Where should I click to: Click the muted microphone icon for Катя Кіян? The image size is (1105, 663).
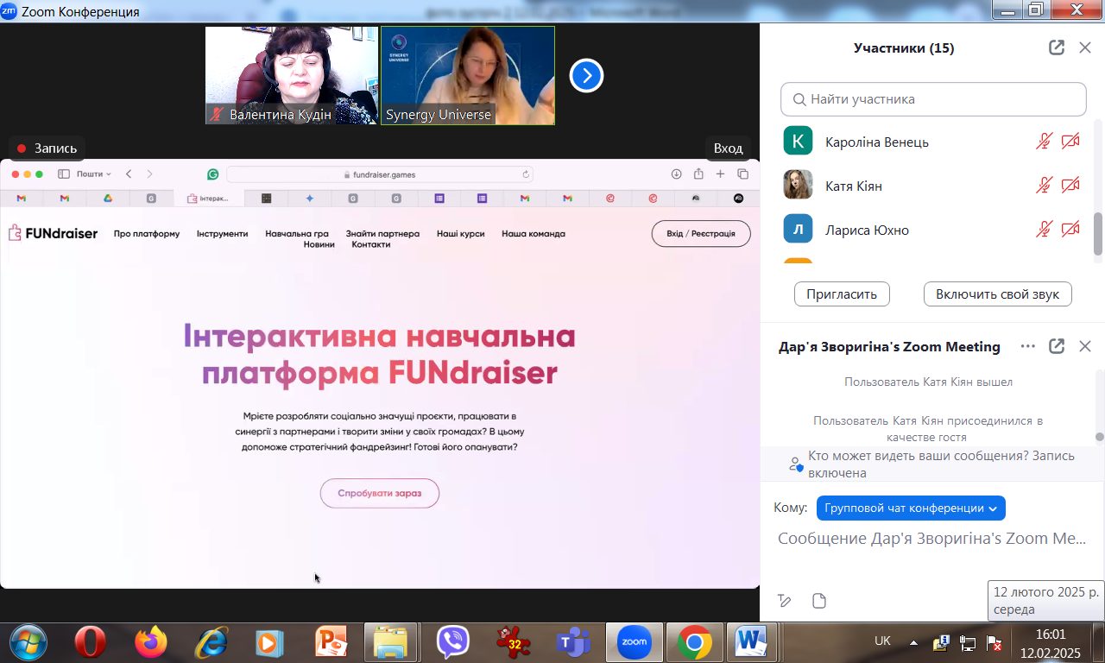[x=1045, y=186]
